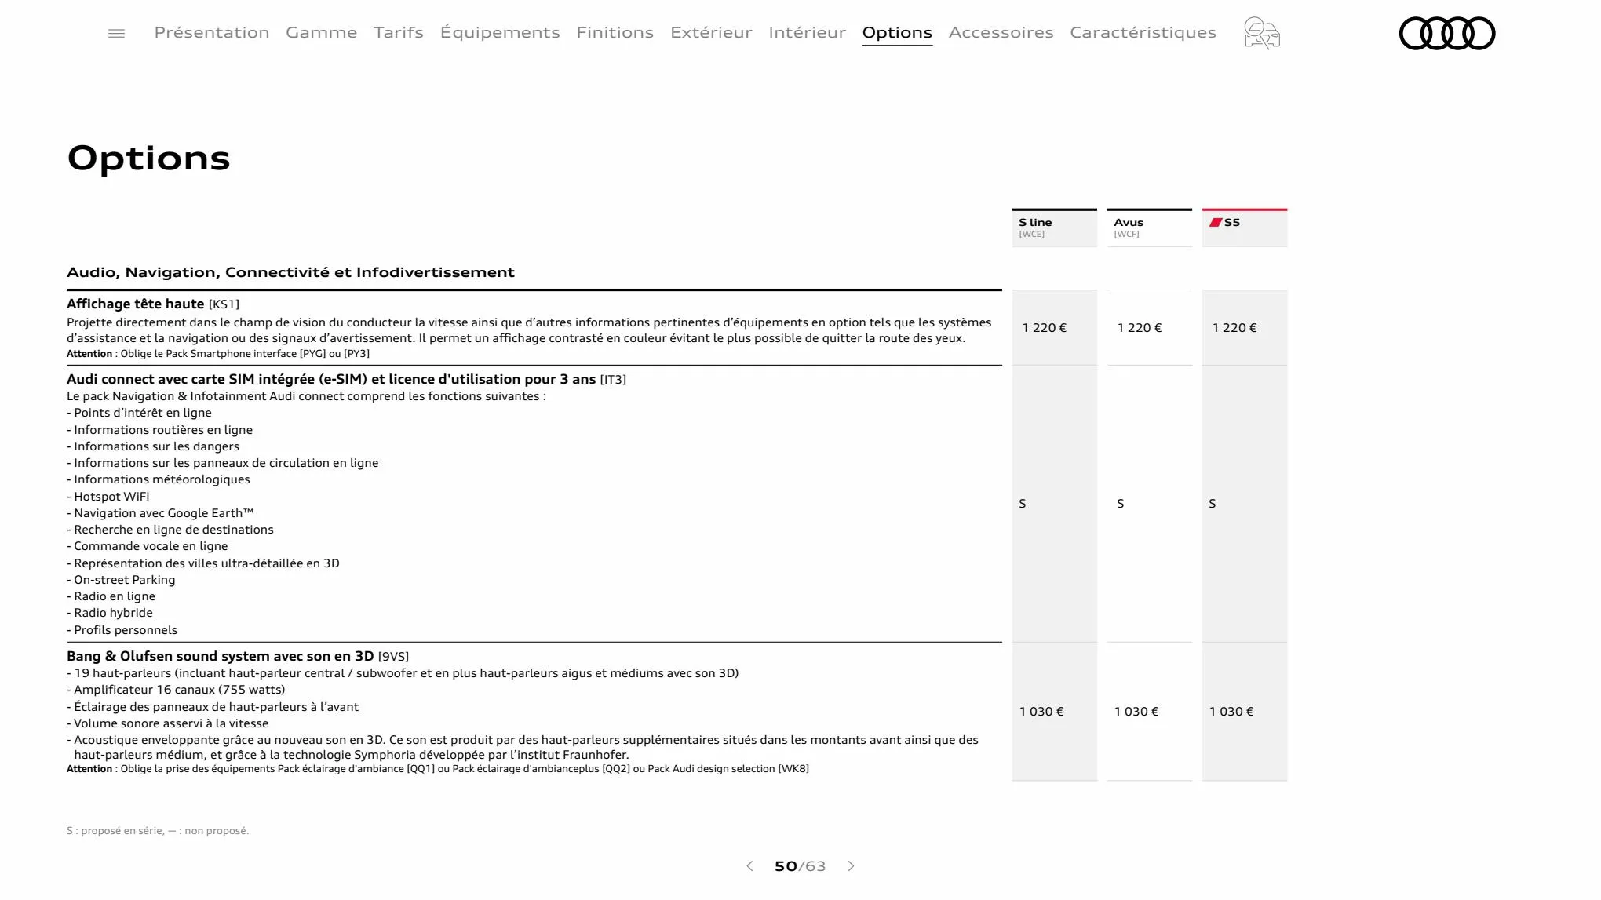Click Points d'intérêt en ligne item
This screenshot has height=900, width=1601.
tap(139, 413)
